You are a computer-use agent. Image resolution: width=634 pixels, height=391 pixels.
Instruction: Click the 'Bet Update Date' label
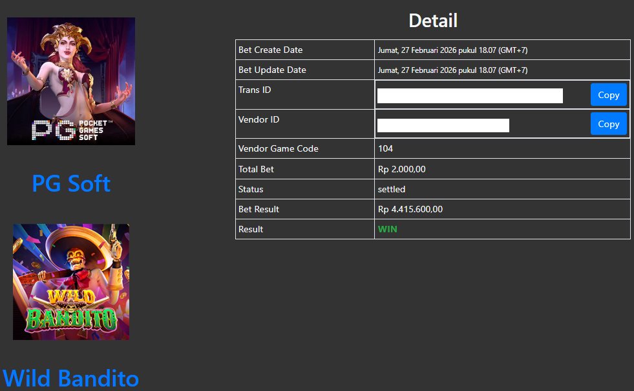click(x=272, y=70)
